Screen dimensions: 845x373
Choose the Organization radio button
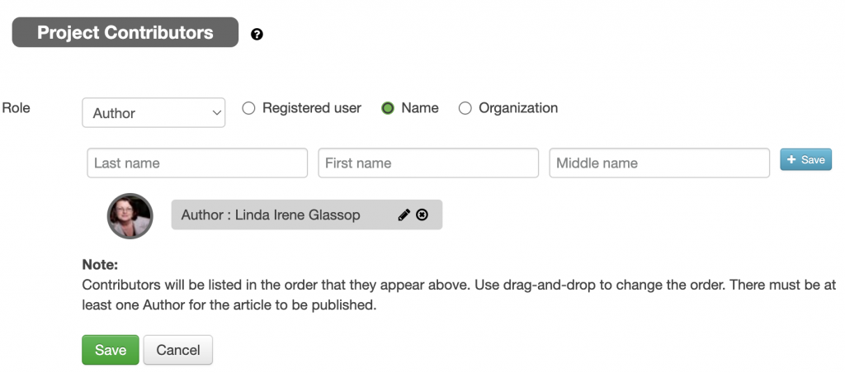465,108
